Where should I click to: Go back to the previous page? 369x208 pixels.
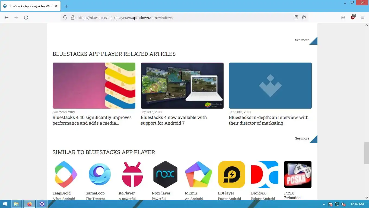tap(7, 18)
